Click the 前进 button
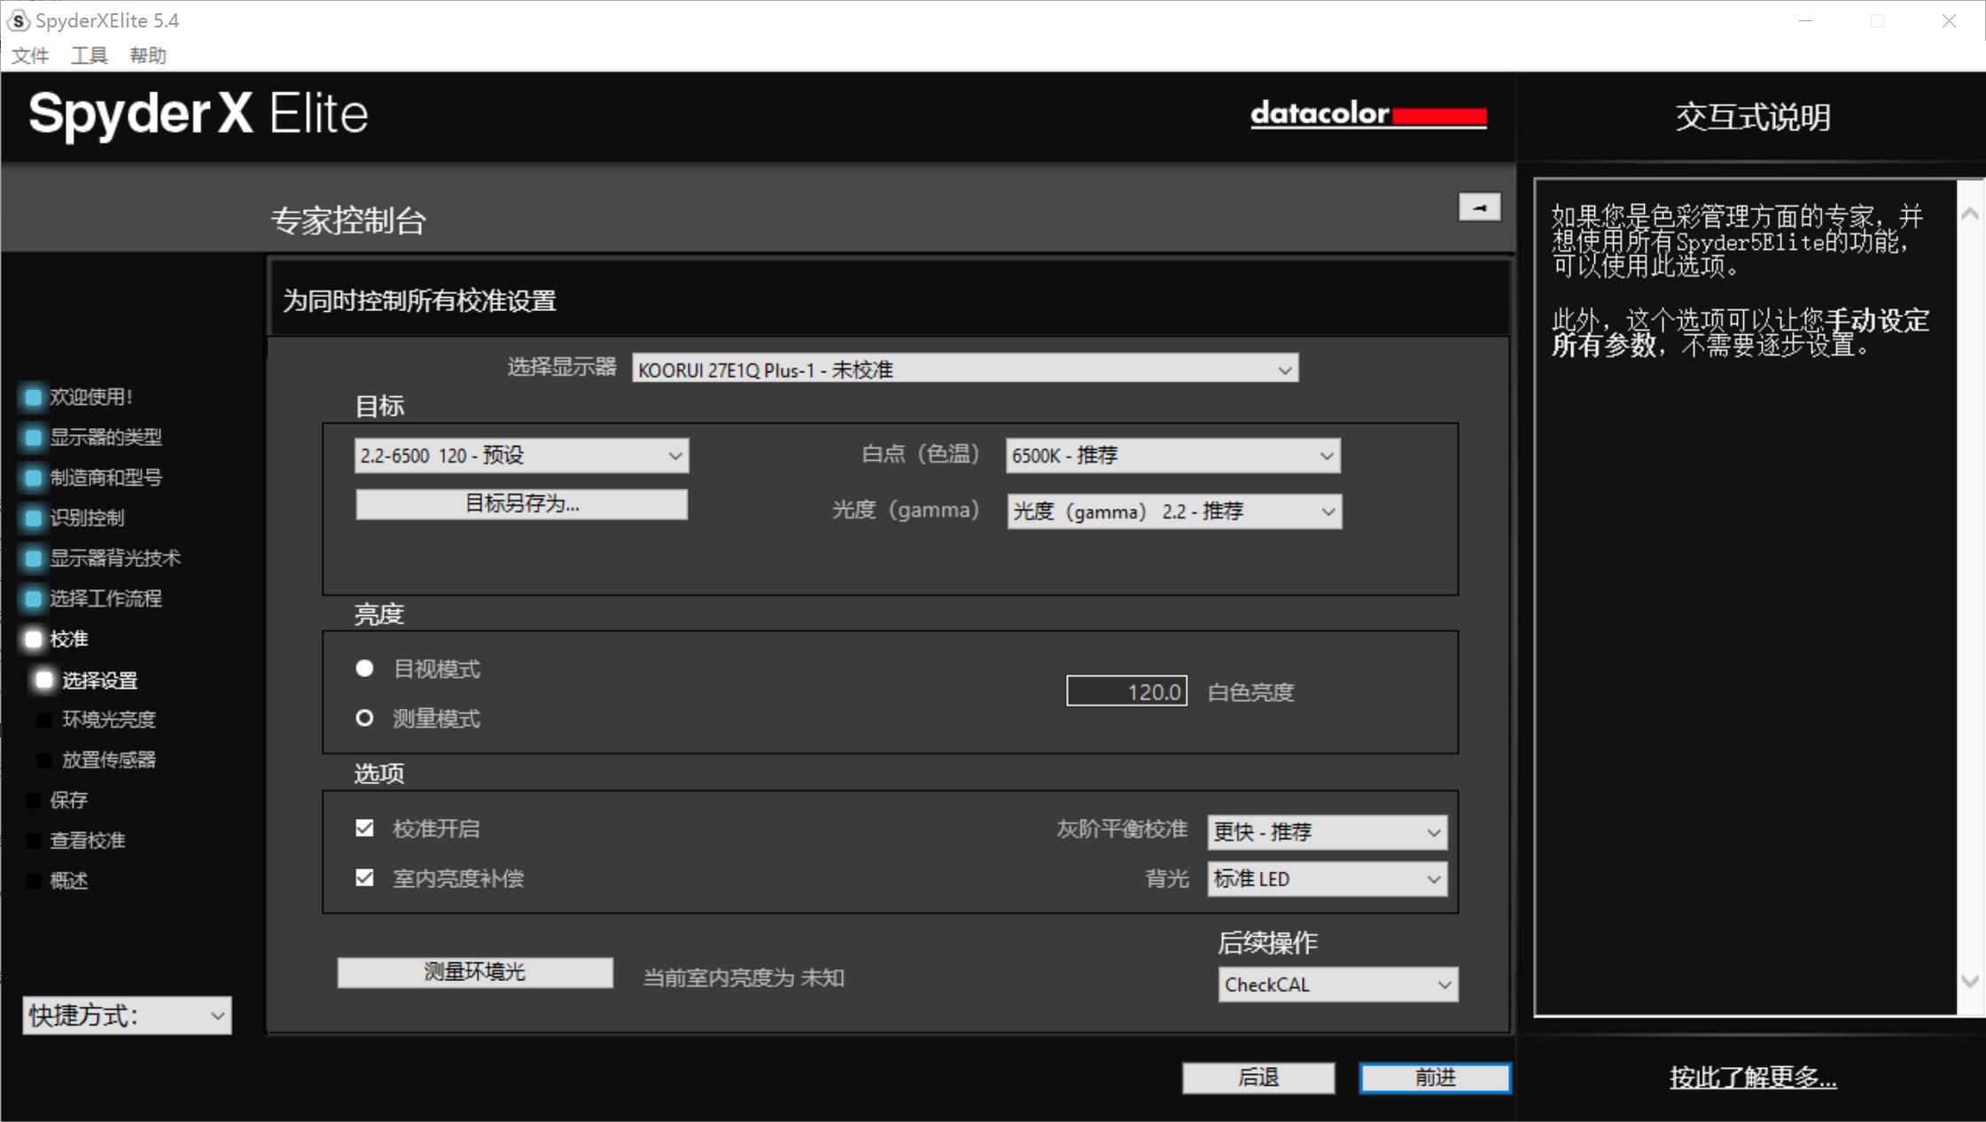 coord(1435,1078)
